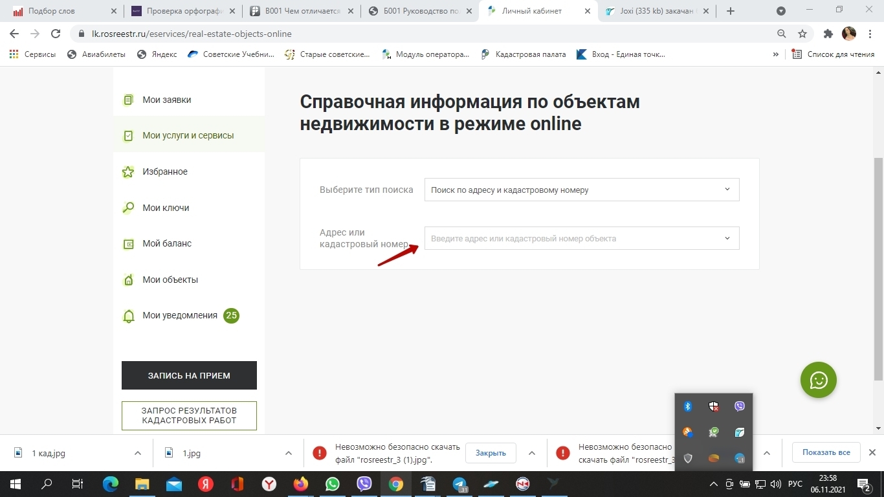The height and width of the screenshot is (497, 884).
Task: Open the 1 кад.jpg downloaded file
Action: point(49,453)
